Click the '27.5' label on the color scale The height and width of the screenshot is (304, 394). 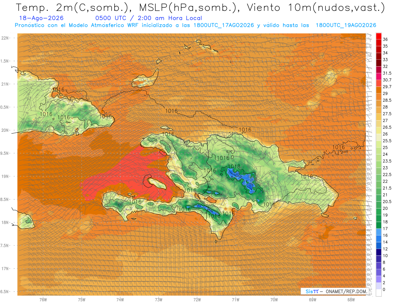[387, 114]
